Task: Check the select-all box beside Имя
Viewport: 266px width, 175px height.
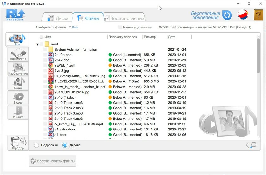Action: pos(41,37)
